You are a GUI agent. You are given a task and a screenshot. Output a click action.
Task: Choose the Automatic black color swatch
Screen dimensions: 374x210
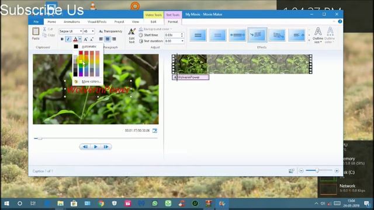click(76, 47)
